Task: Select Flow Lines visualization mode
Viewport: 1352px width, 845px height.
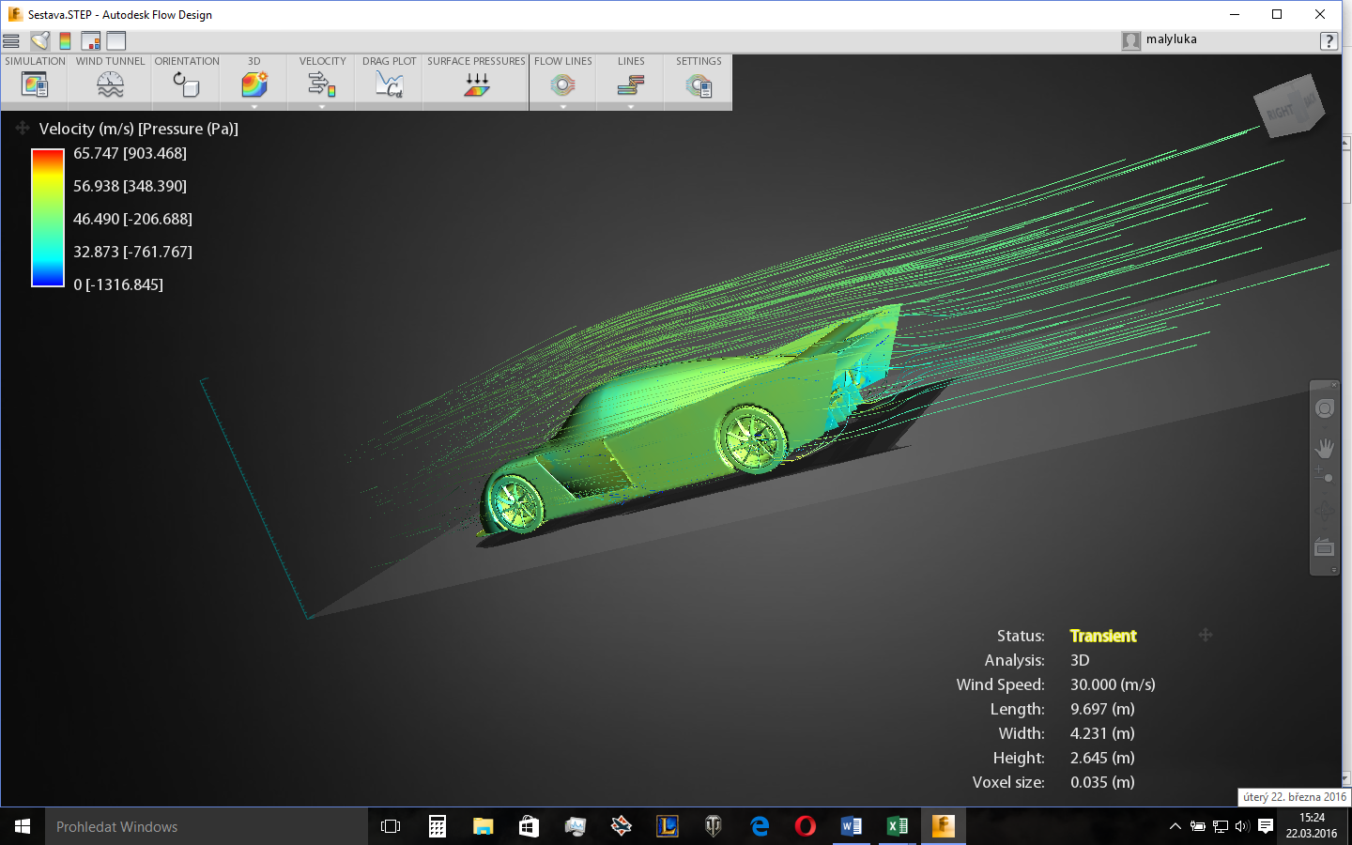Action: [x=562, y=84]
